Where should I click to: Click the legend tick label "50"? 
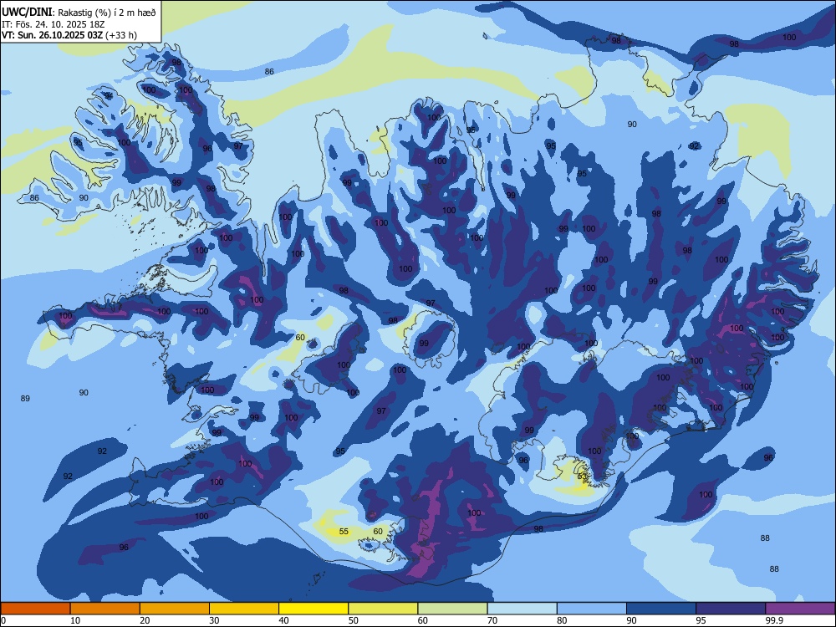(354, 620)
